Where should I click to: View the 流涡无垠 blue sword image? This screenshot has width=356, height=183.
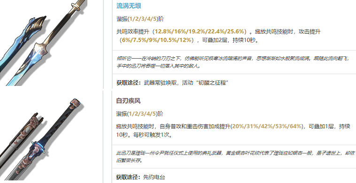(44, 43)
